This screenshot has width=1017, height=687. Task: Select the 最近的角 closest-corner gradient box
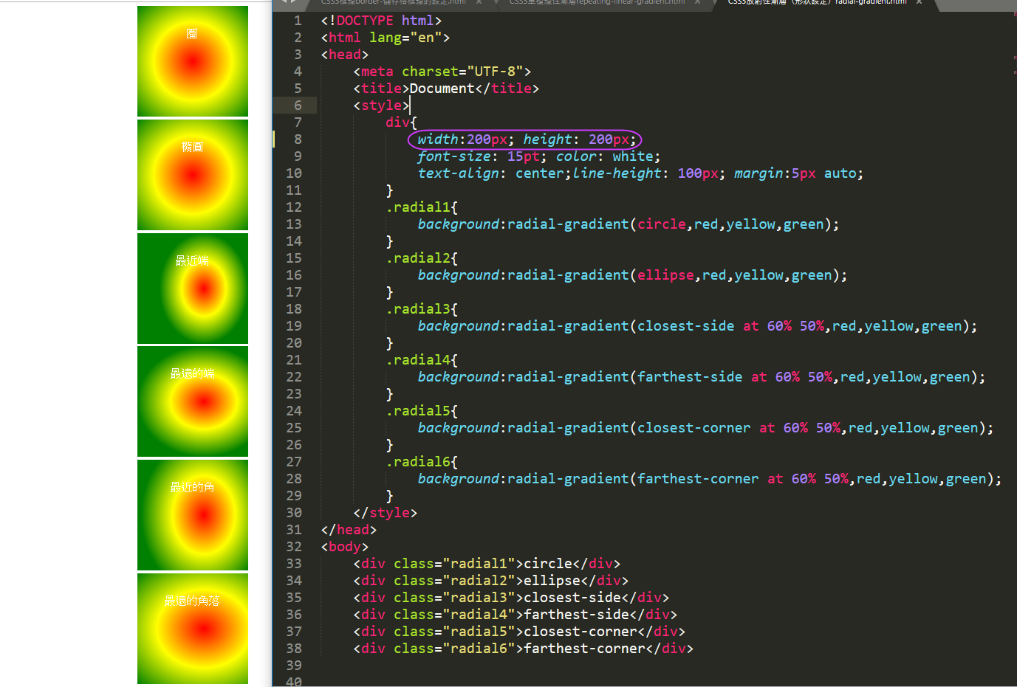pyautogui.click(x=192, y=515)
